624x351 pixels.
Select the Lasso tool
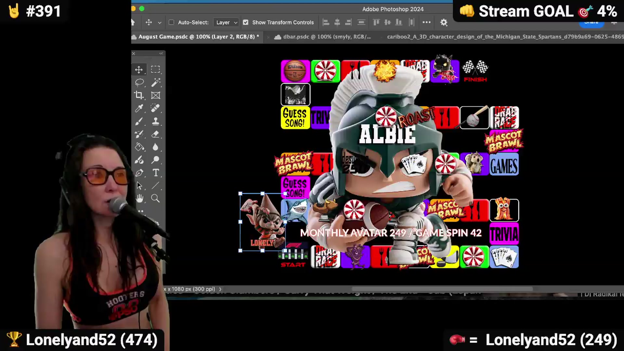click(x=139, y=82)
